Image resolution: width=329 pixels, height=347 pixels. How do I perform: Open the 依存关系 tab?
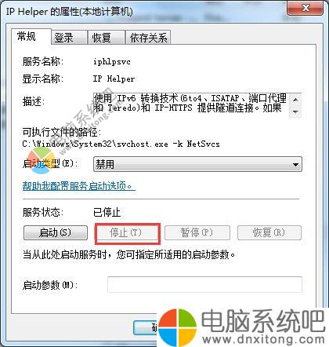[148, 38]
